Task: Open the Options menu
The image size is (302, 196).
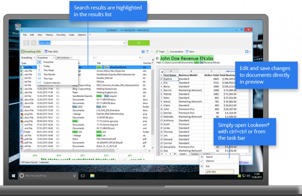Action: pos(82,35)
